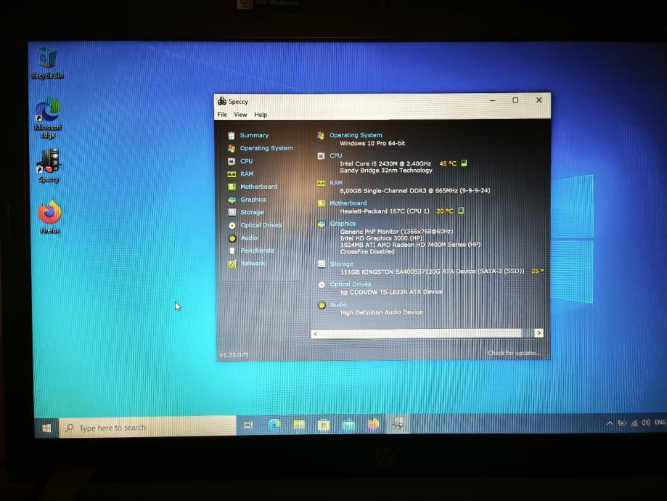The image size is (667, 501).
Task: Select the Recycle Bin desktop icon
Action: tap(47, 63)
